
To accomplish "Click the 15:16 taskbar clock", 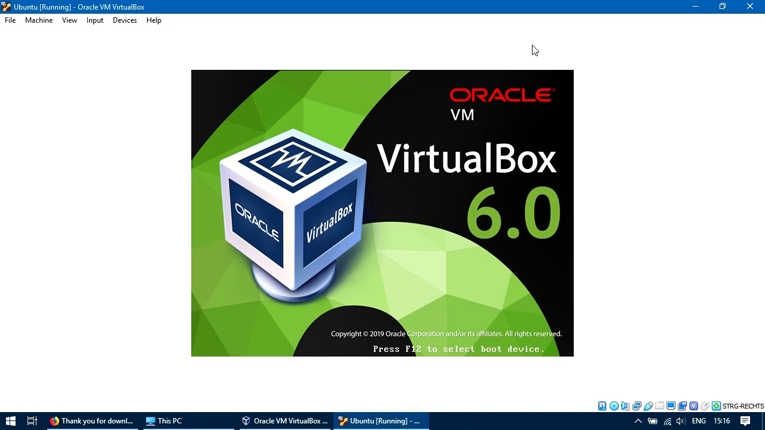I will pyautogui.click(x=721, y=421).
